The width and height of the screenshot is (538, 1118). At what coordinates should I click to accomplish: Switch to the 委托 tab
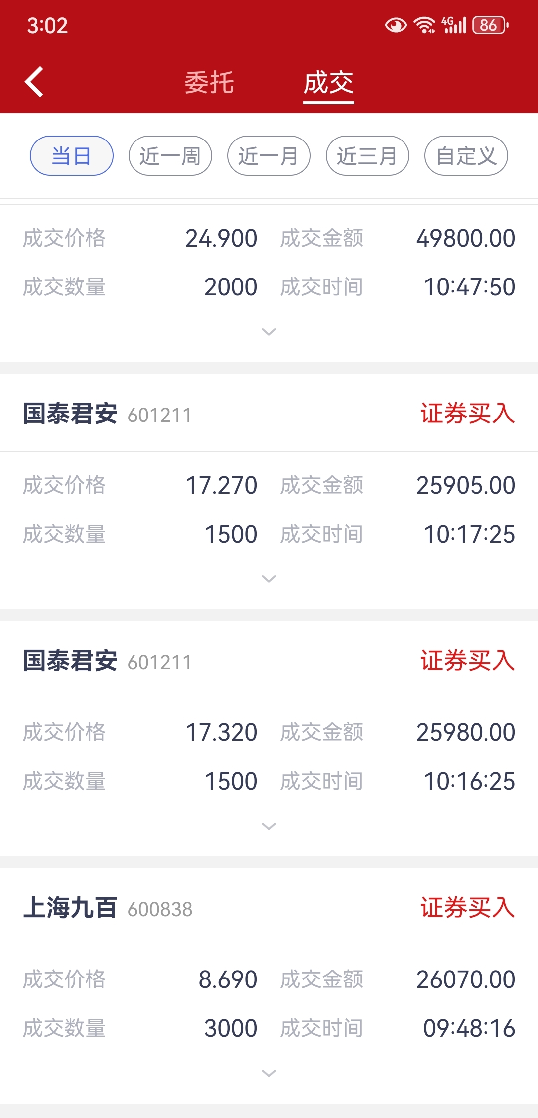coord(209,82)
